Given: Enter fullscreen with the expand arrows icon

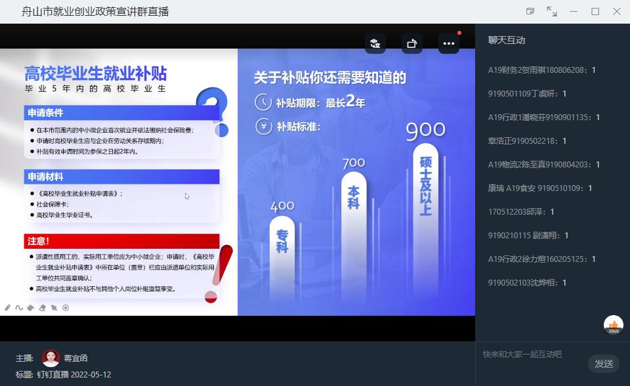Looking at the screenshot, I should (x=552, y=11).
